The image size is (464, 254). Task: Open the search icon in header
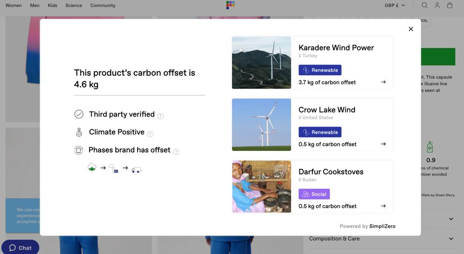pos(424,5)
